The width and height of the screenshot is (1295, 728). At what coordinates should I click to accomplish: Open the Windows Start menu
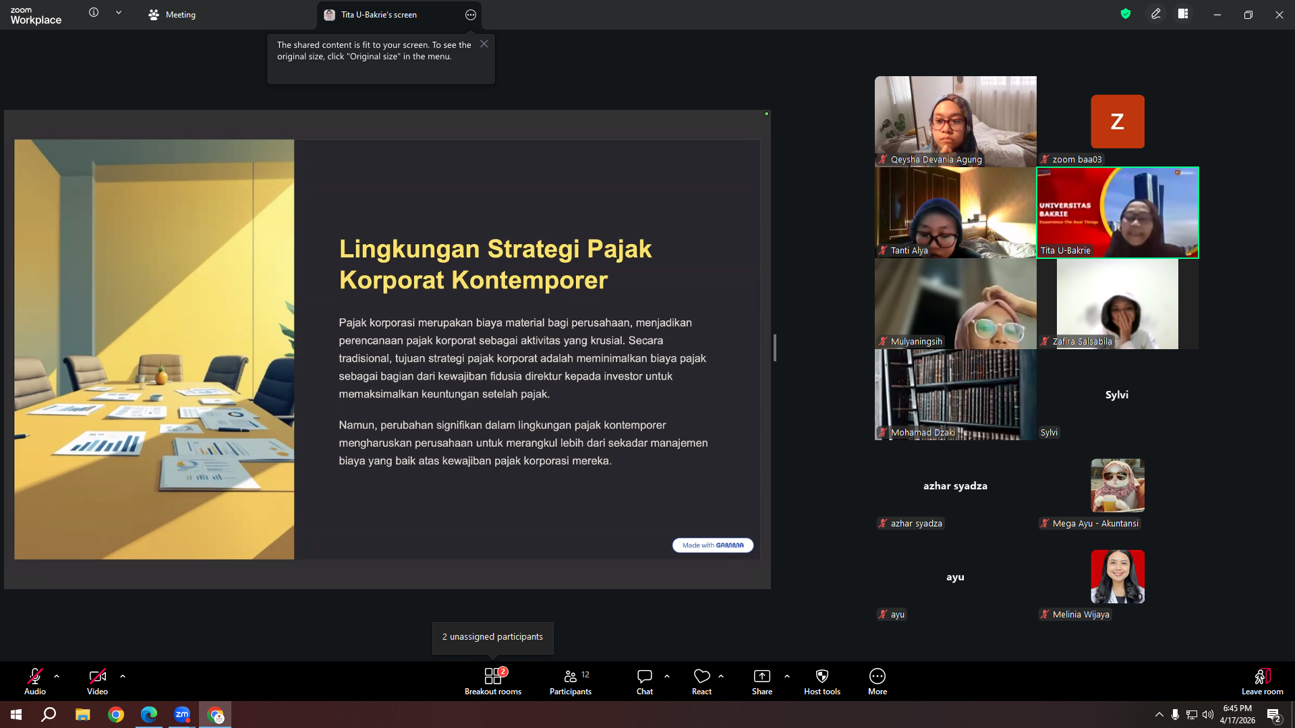pyautogui.click(x=16, y=715)
